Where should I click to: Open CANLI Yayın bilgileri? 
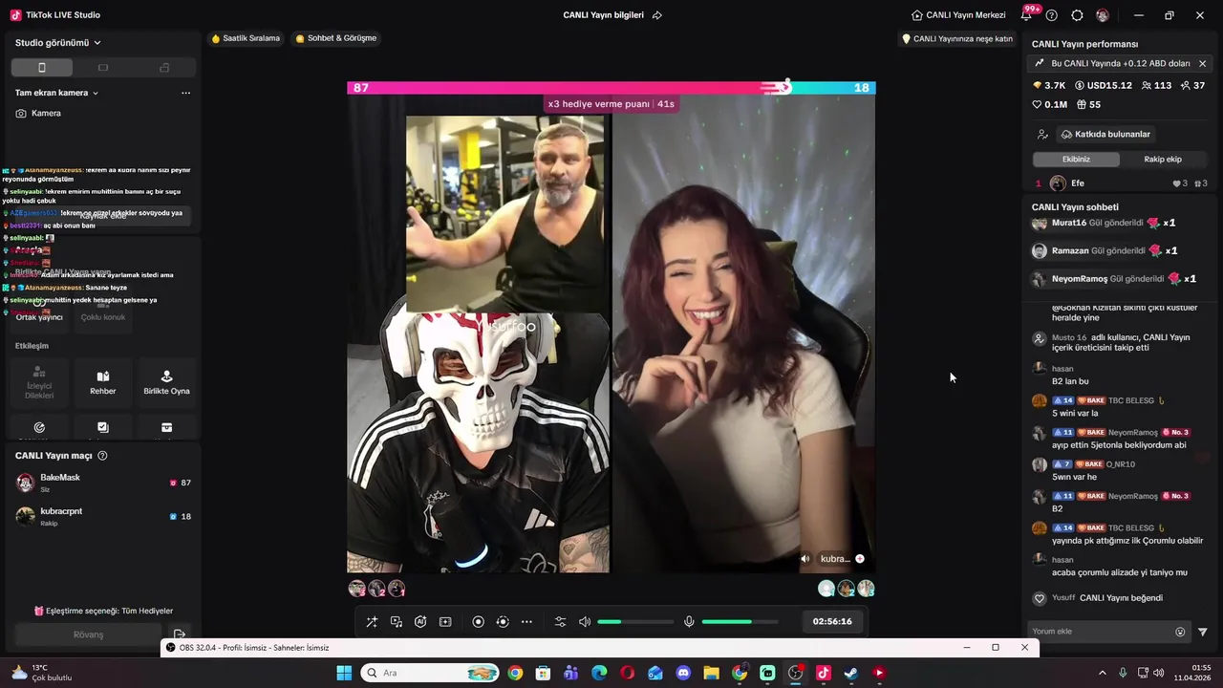[x=603, y=15]
